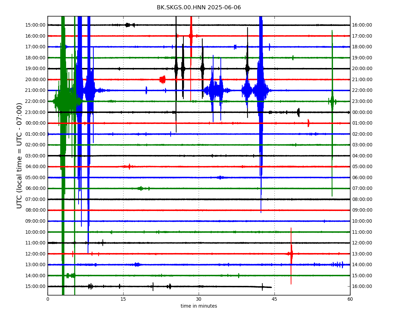Image resolution: width=398 pixels, height=328 pixels.
Task: Click the left axis label 07:00:00
Action: (x=35, y=199)
